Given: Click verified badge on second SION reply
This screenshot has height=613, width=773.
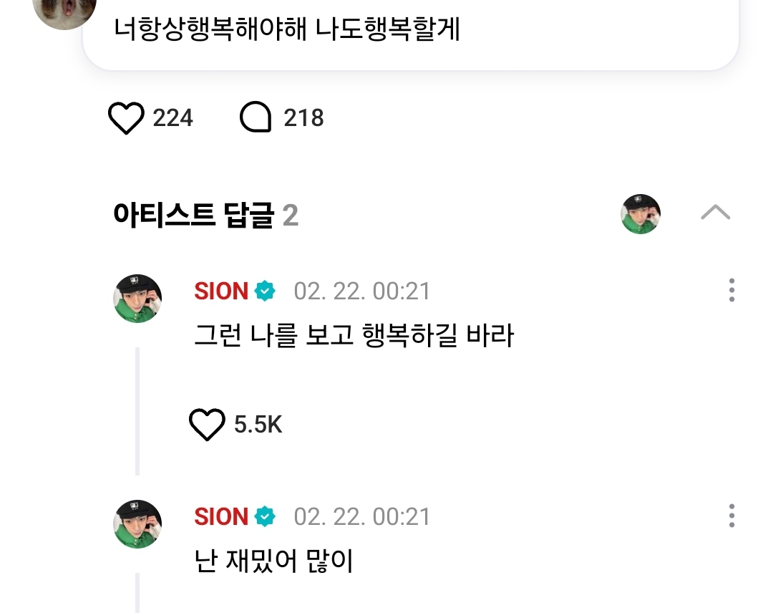Looking at the screenshot, I should click(x=266, y=516).
